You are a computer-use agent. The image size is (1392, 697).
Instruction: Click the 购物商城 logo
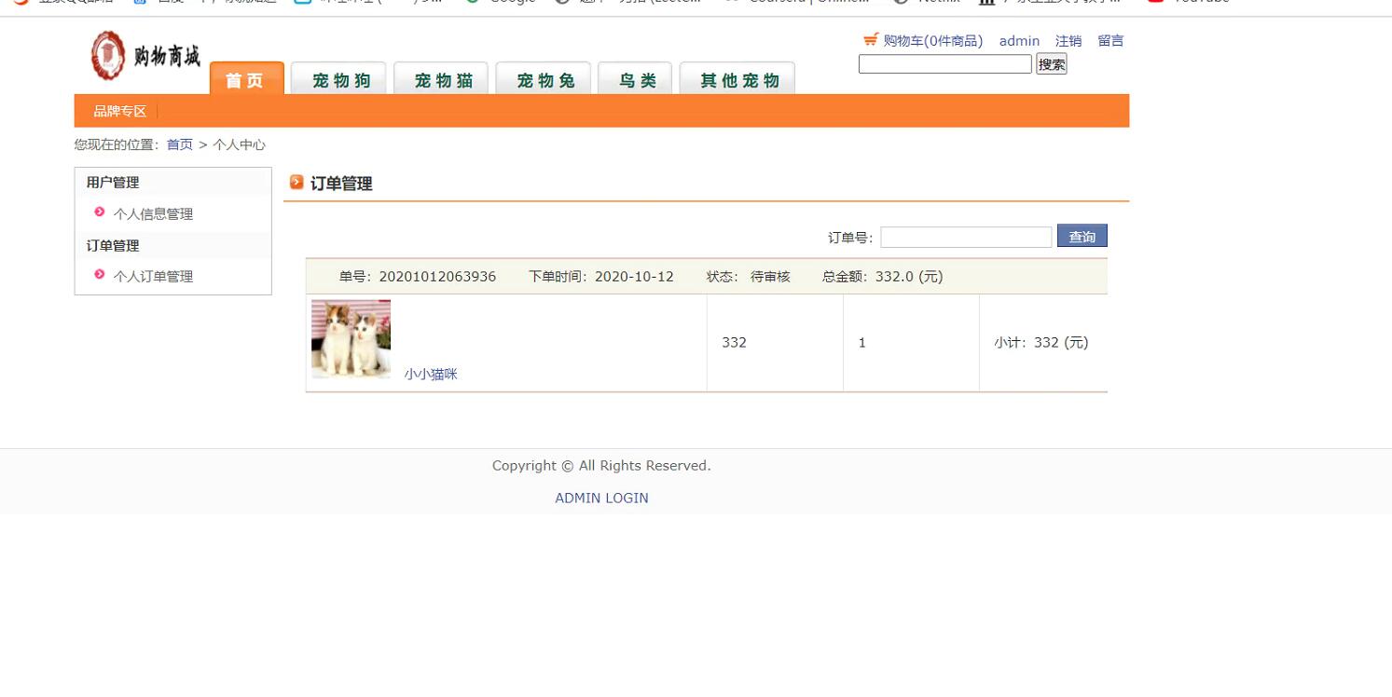pyautogui.click(x=145, y=56)
